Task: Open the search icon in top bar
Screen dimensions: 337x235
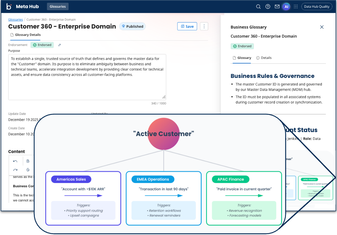Action: tap(258, 6)
